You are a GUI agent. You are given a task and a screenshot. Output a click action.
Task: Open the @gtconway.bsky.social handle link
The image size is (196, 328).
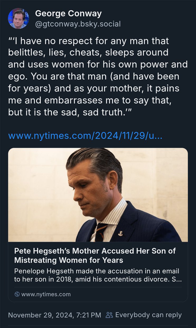coord(78,24)
